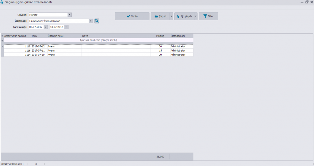The image size is (314, 166).
Task: Click the keyword search filter row field
Action: [98, 40]
